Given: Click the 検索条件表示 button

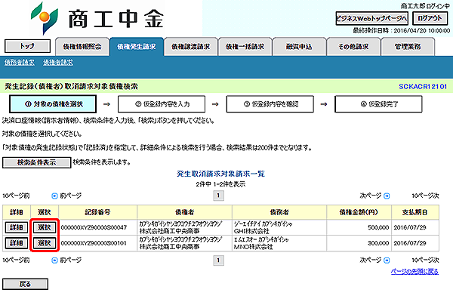Looking at the screenshot, I should pos(37,162).
